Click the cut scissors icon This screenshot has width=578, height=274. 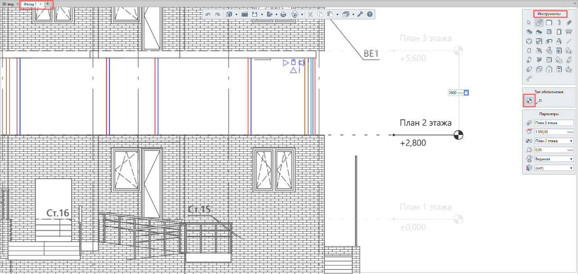click(x=310, y=14)
